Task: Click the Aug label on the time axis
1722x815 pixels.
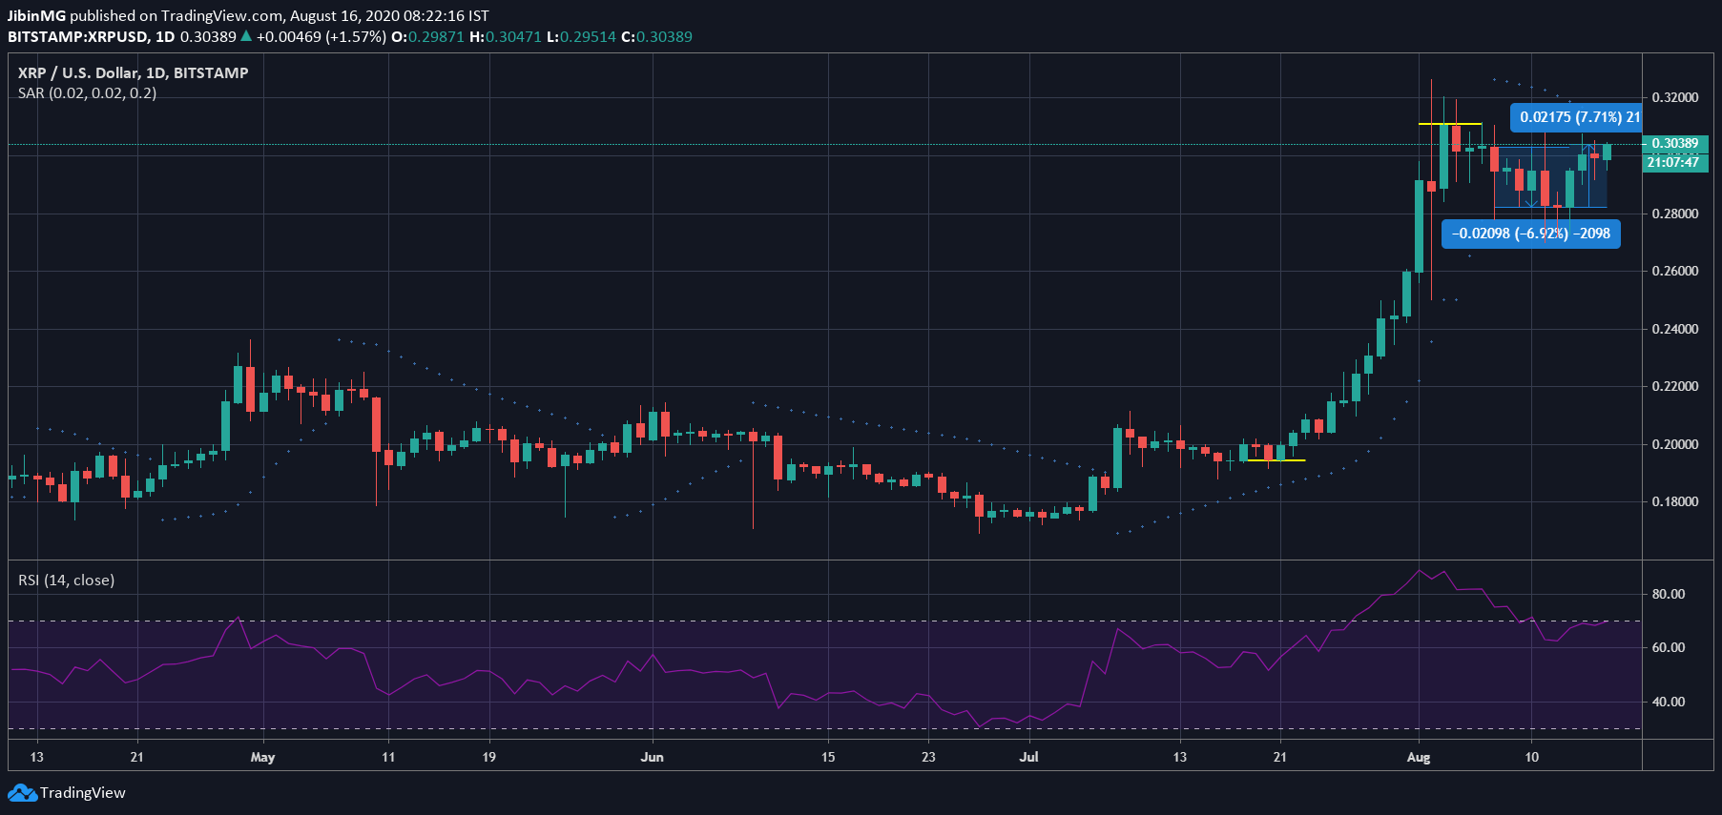Action: [x=1419, y=757]
